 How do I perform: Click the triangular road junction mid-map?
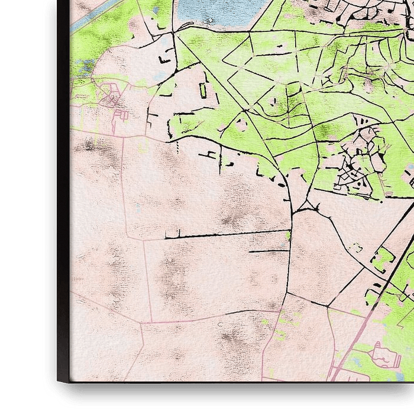[x=306, y=208]
